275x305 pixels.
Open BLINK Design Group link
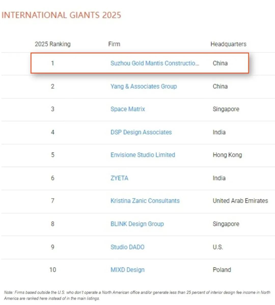pyautogui.click(x=137, y=224)
